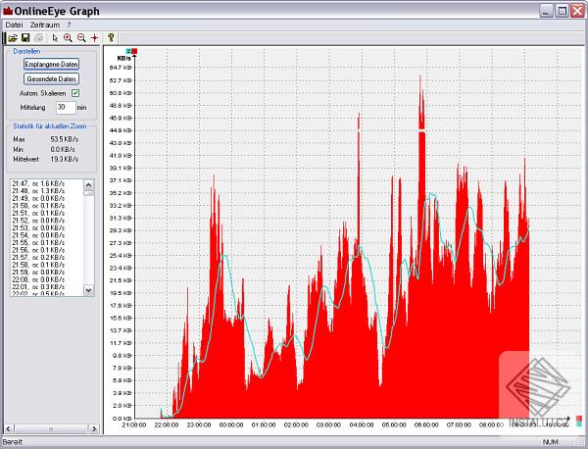
Task: Click the red legend color swatch
Action: (134, 49)
